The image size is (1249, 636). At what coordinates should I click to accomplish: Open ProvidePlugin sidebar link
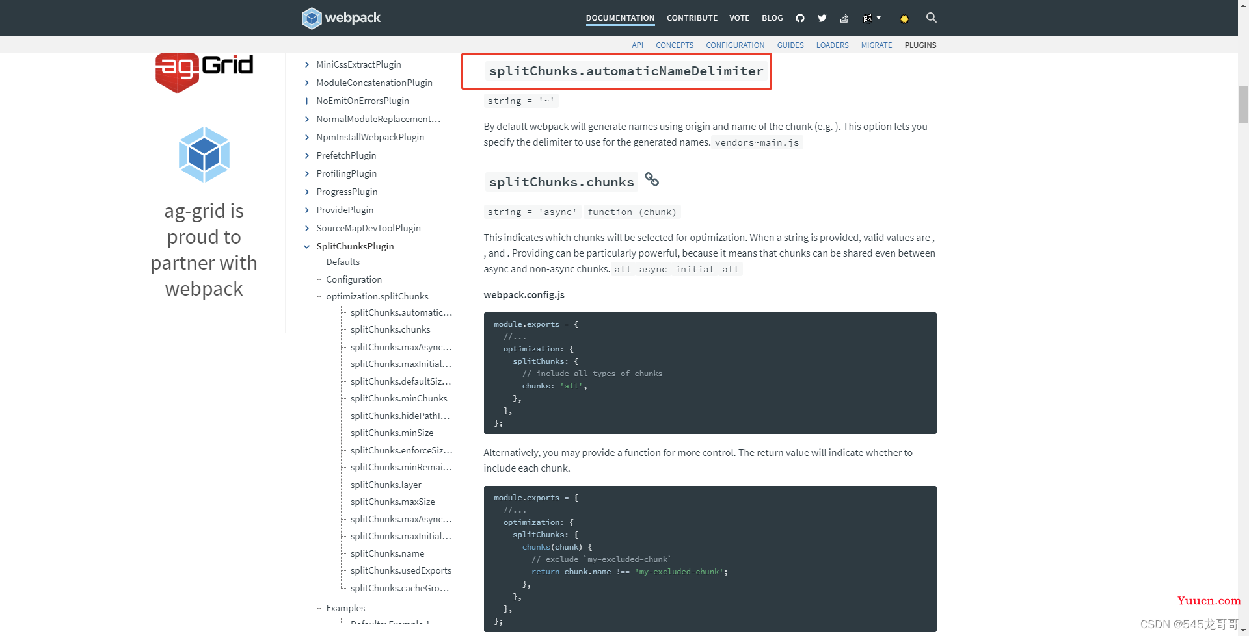point(345,210)
